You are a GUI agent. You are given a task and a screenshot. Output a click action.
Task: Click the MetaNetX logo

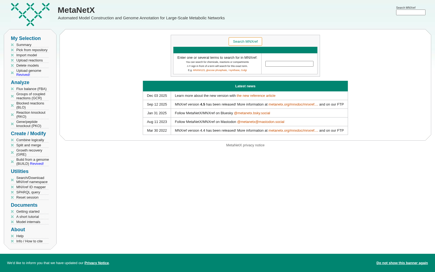30,15
